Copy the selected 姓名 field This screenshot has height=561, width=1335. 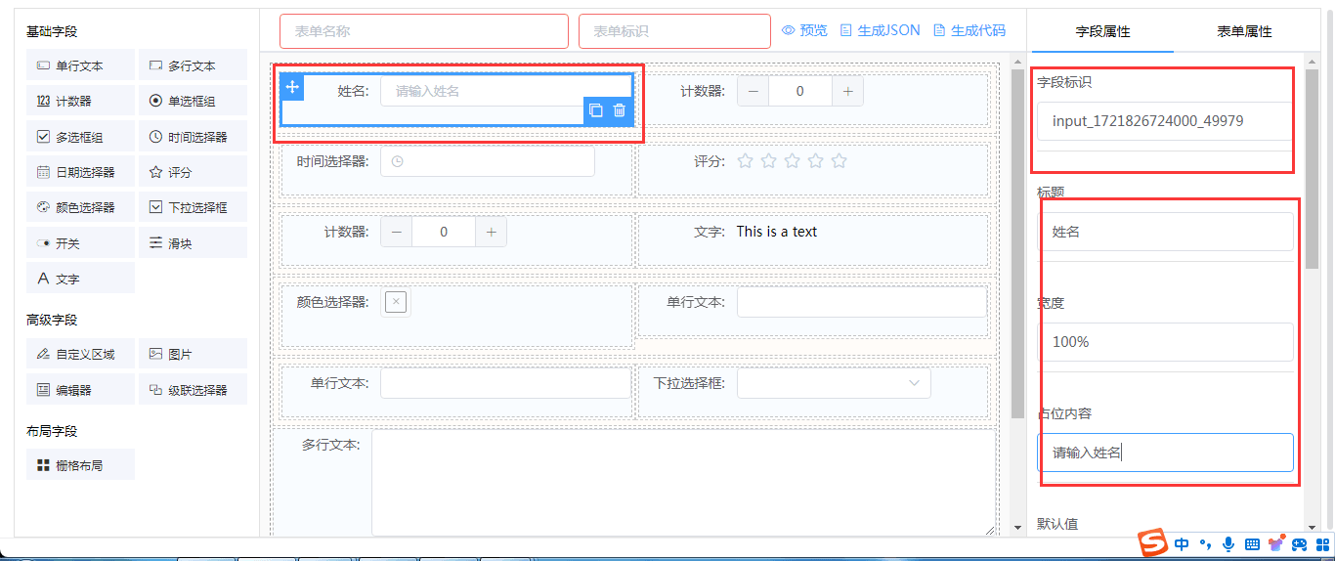(x=596, y=110)
